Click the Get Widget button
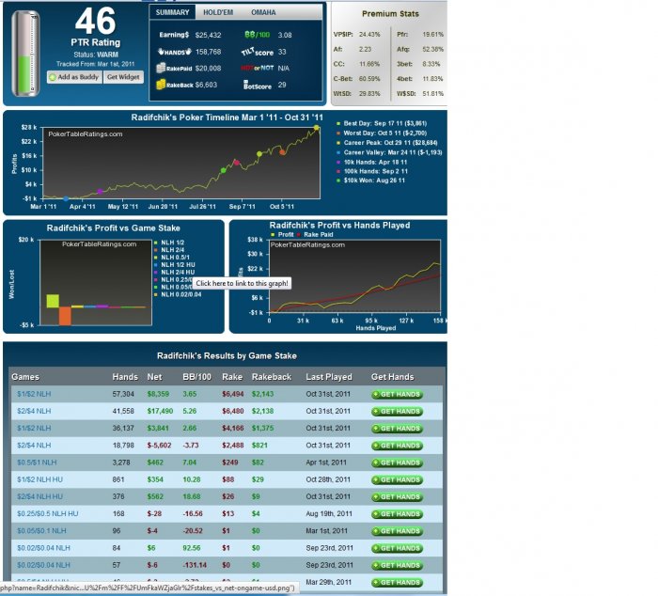 123,77
